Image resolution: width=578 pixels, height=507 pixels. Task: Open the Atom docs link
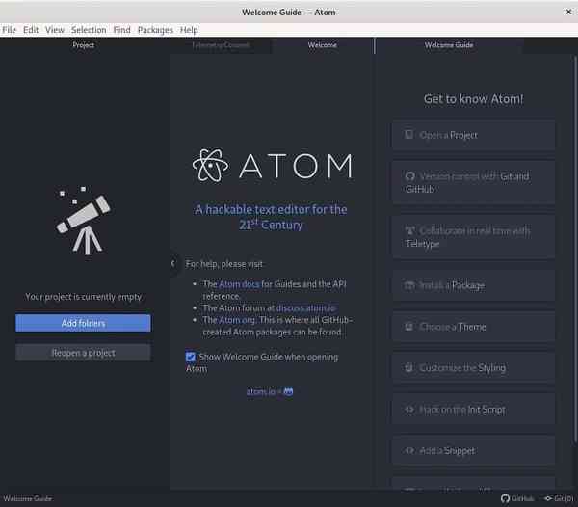[239, 284]
